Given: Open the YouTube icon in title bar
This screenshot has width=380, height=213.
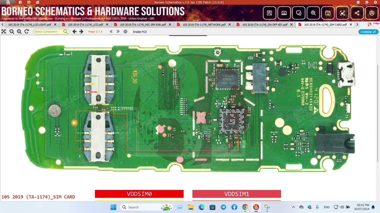Looking at the screenshot, I should [29, 2].
